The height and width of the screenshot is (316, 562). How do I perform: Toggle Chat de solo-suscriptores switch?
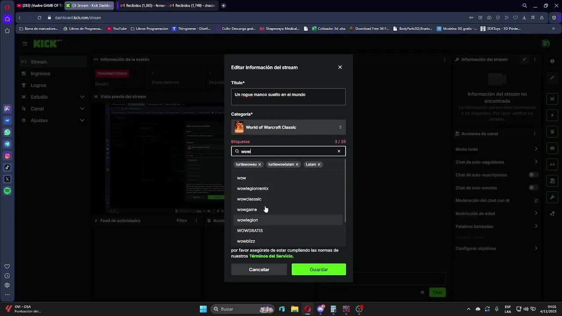533,175
